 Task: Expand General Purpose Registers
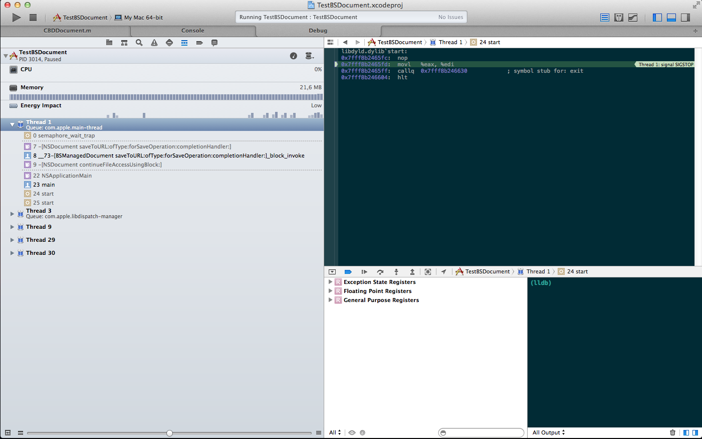coord(330,300)
